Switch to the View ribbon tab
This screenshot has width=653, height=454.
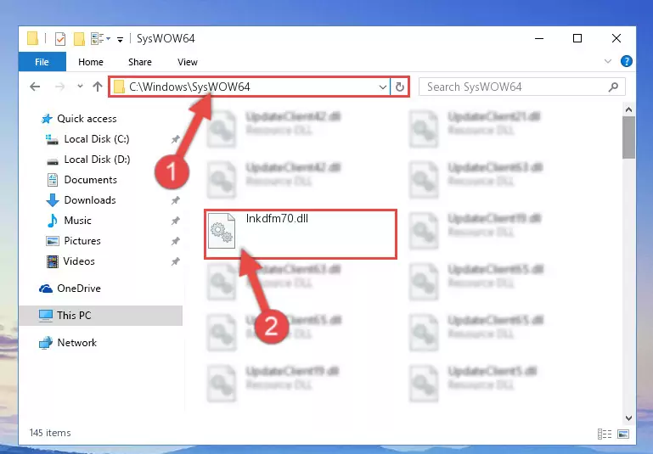tap(188, 62)
